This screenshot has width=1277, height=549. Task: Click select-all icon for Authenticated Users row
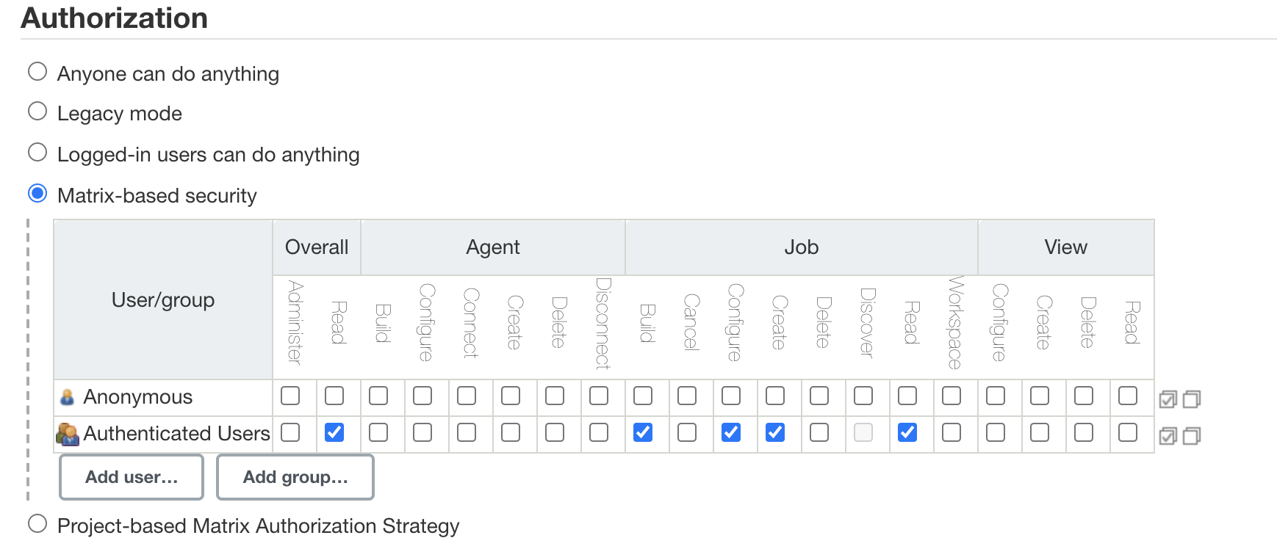tap(1168, 436)
